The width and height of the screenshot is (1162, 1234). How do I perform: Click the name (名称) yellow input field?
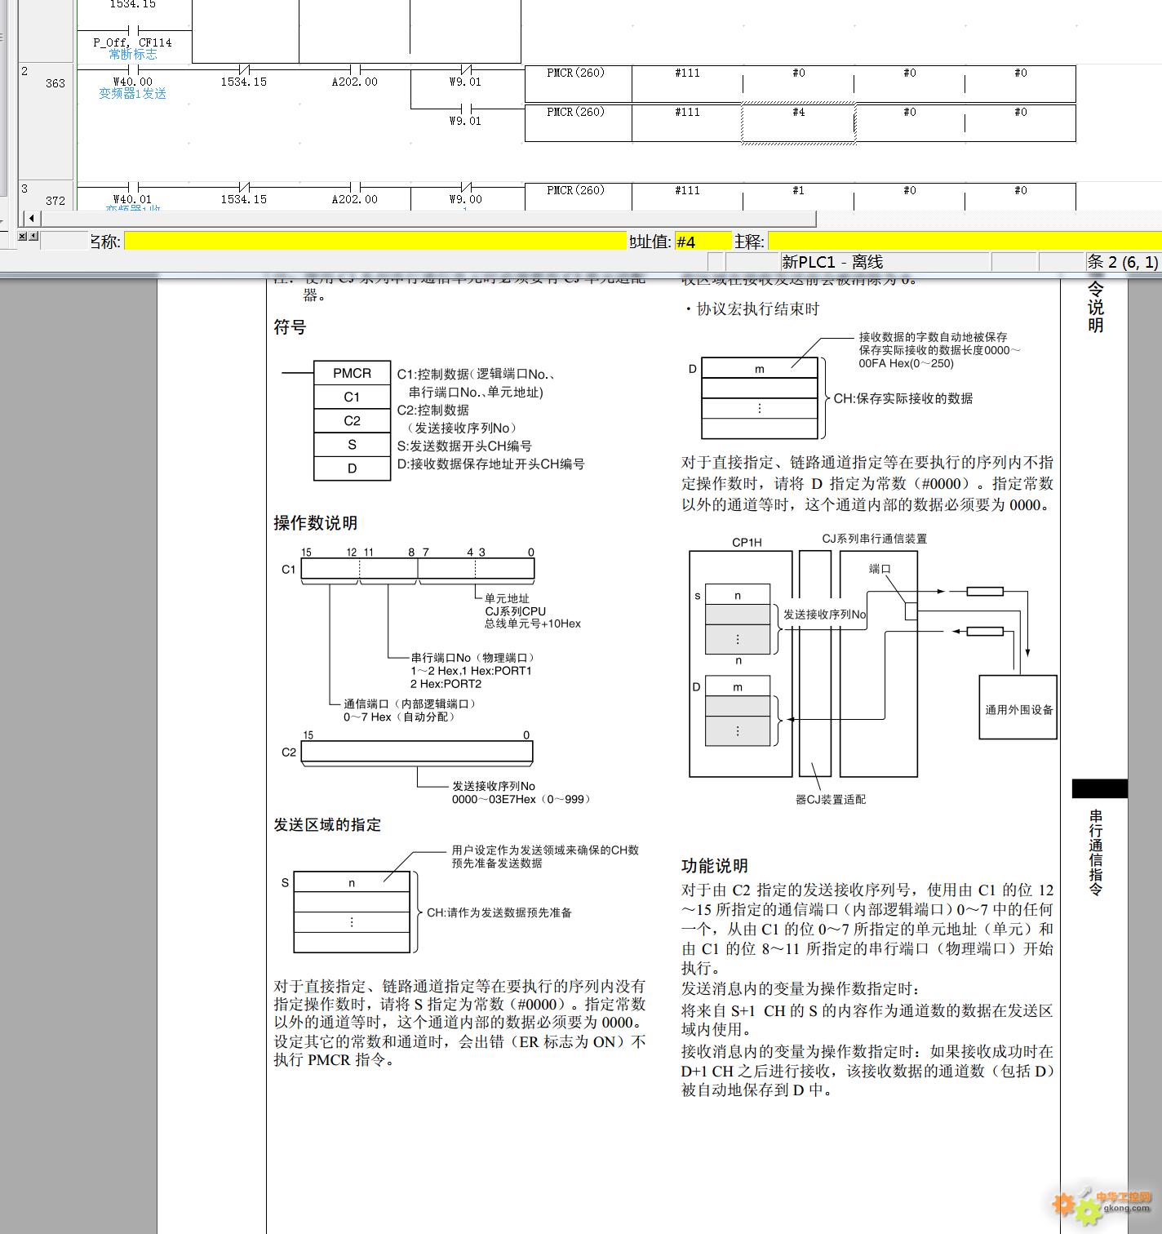(x=375, y=242)
